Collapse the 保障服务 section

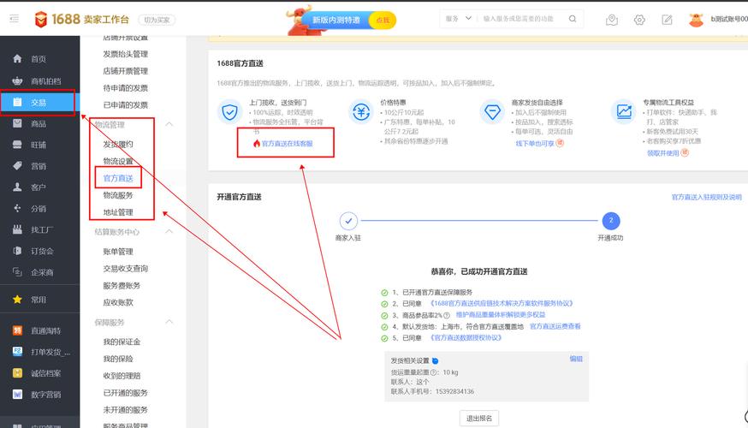169,323
